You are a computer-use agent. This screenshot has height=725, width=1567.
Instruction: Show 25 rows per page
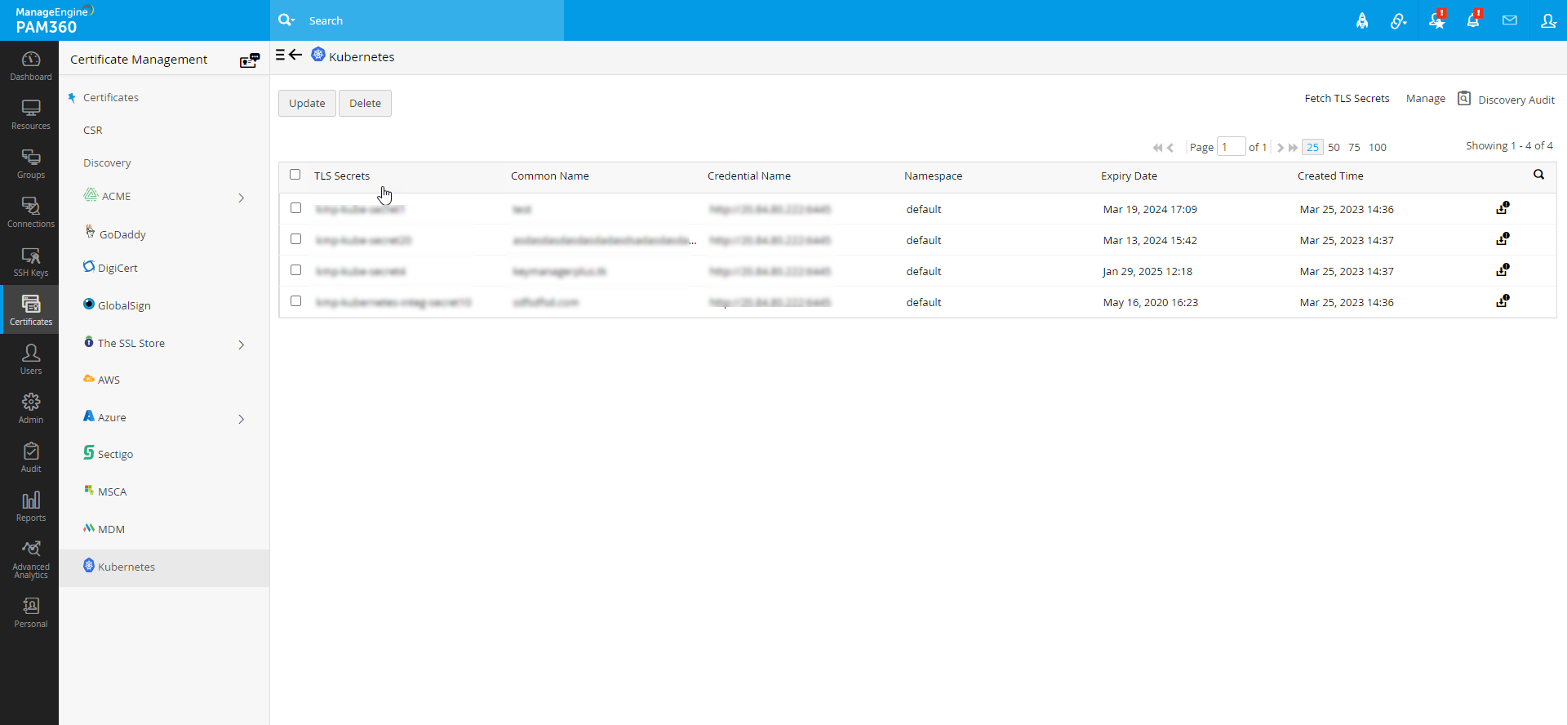tap(1312, 147)
